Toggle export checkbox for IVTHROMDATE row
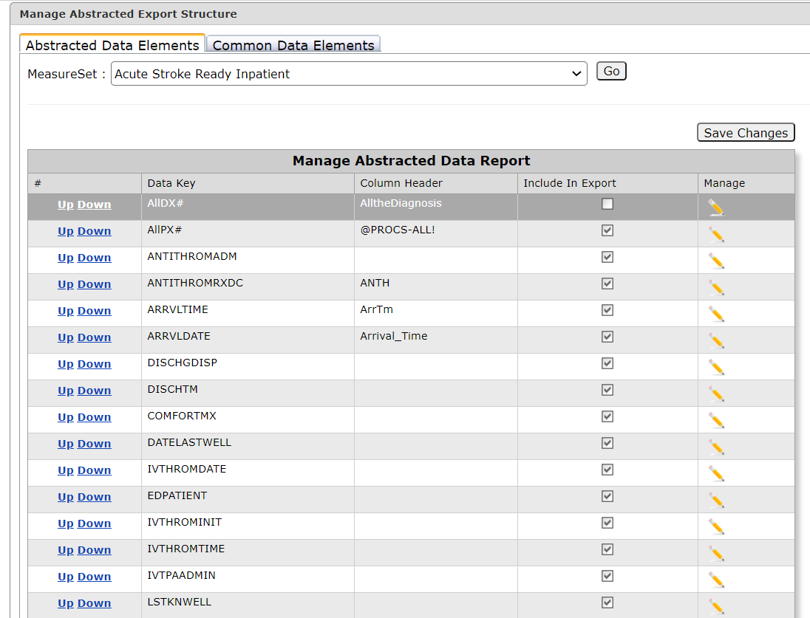The height and width of the screenshot is (618, 810). pos(607,470)
